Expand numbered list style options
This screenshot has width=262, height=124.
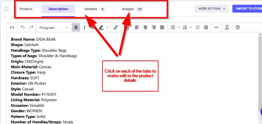point(191,27)
